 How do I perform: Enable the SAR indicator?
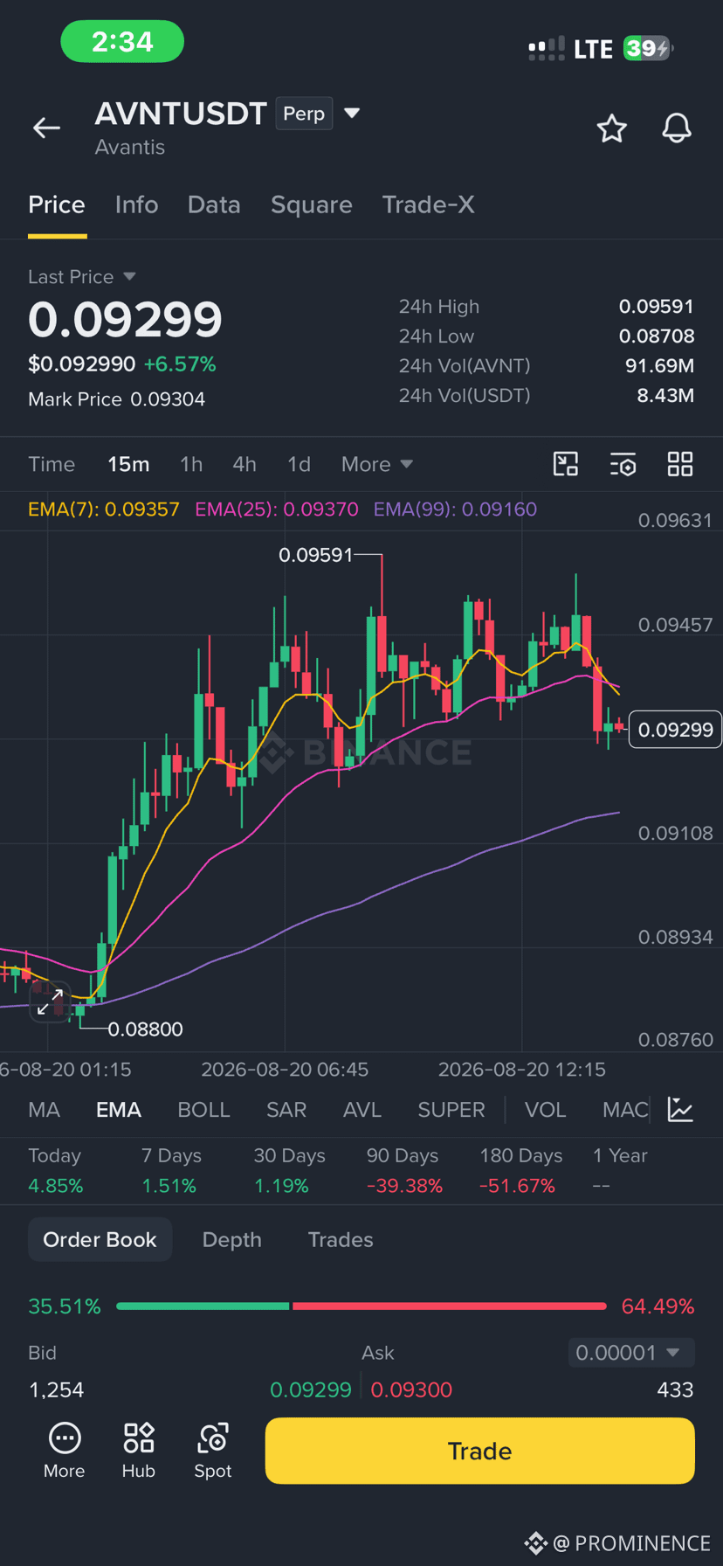point(286,1110)
